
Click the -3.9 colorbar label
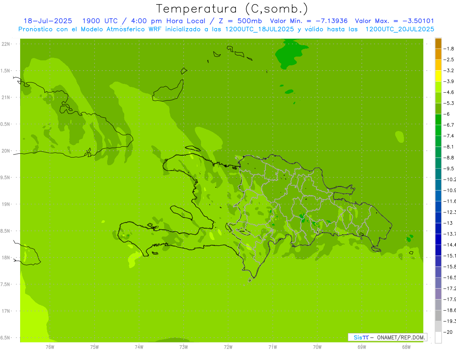[x=449, y=81]
